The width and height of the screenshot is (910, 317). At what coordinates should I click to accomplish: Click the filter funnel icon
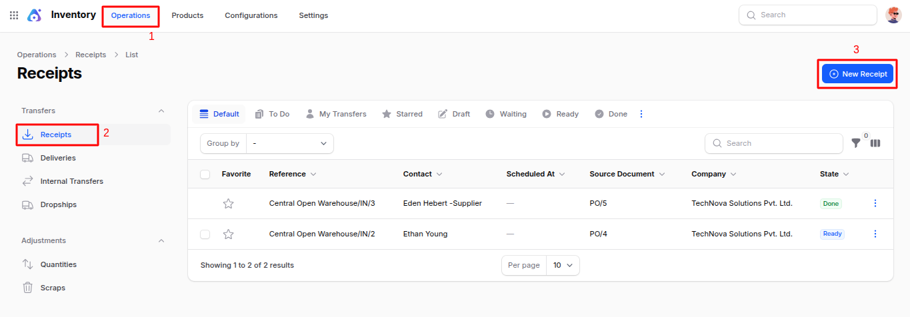(856, 143)
